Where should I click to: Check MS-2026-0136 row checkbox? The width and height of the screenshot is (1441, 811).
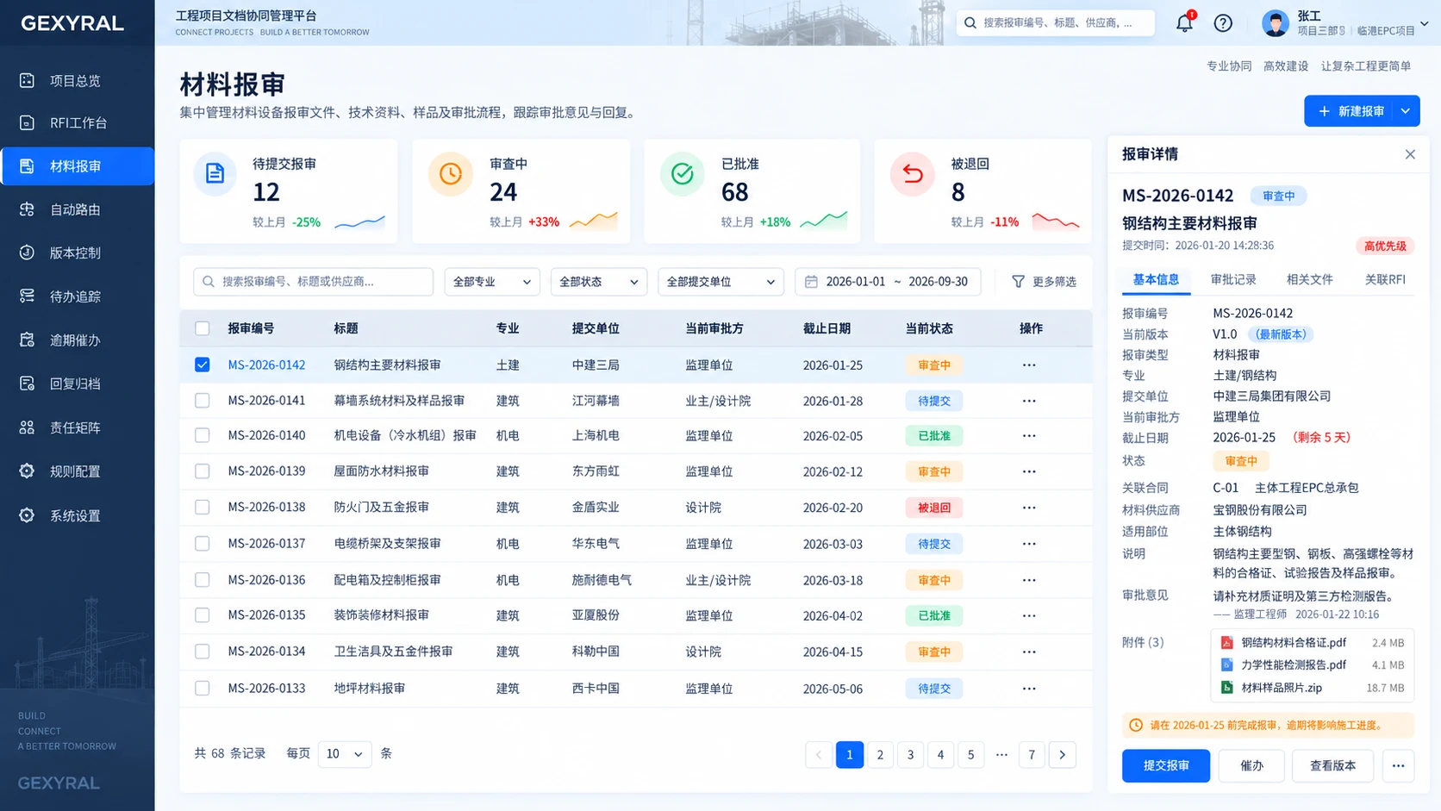click(202, 580)
